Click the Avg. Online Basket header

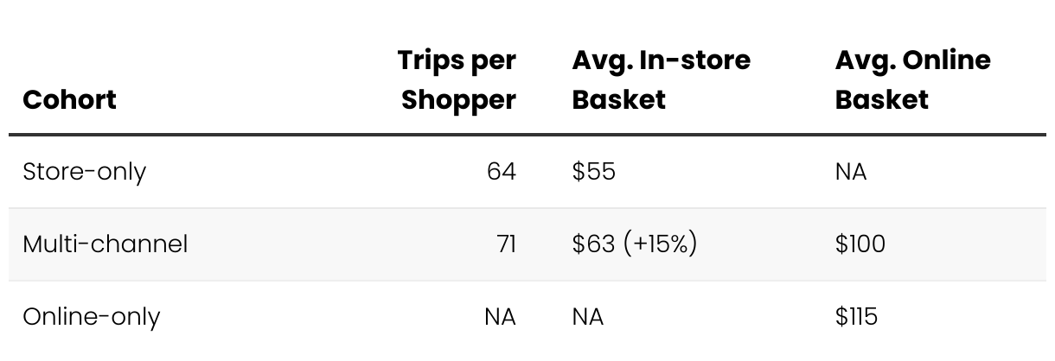(912, 79)
